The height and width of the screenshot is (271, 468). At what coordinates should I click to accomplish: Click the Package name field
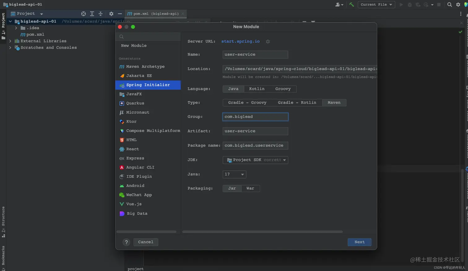click(x=255, y=146)
